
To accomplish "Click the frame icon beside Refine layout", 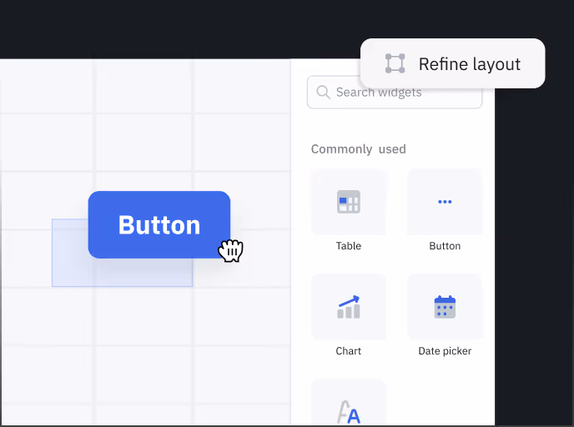I will tap(395, 63).
